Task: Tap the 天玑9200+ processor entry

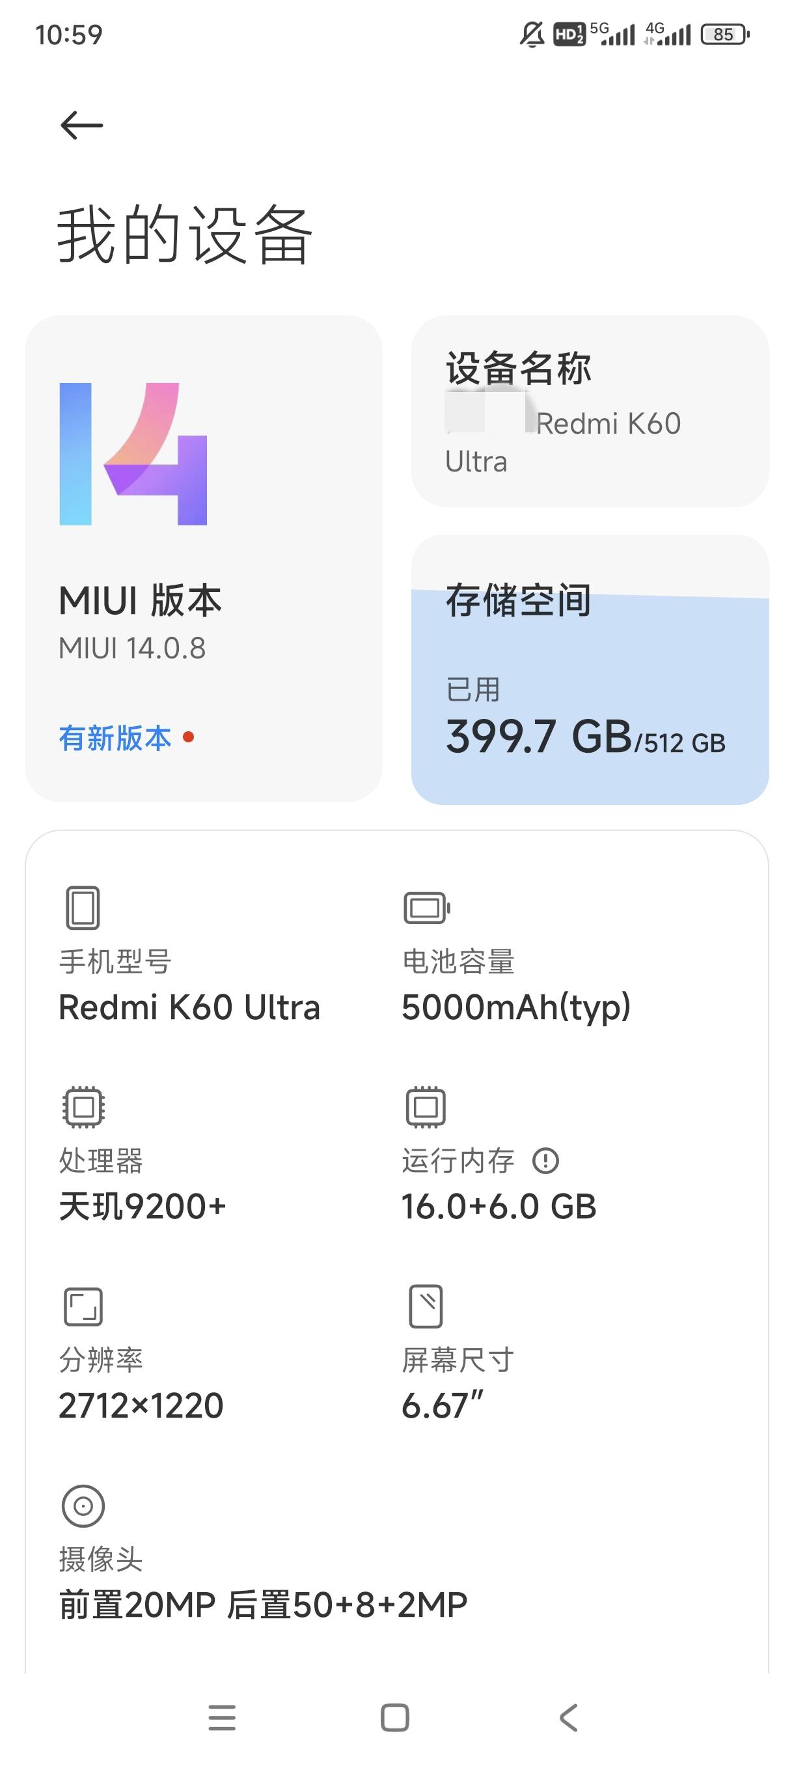Action: 143,1207
